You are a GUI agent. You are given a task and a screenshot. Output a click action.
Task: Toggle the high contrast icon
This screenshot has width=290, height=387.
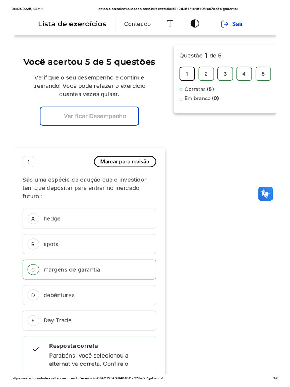pos(195,24)
